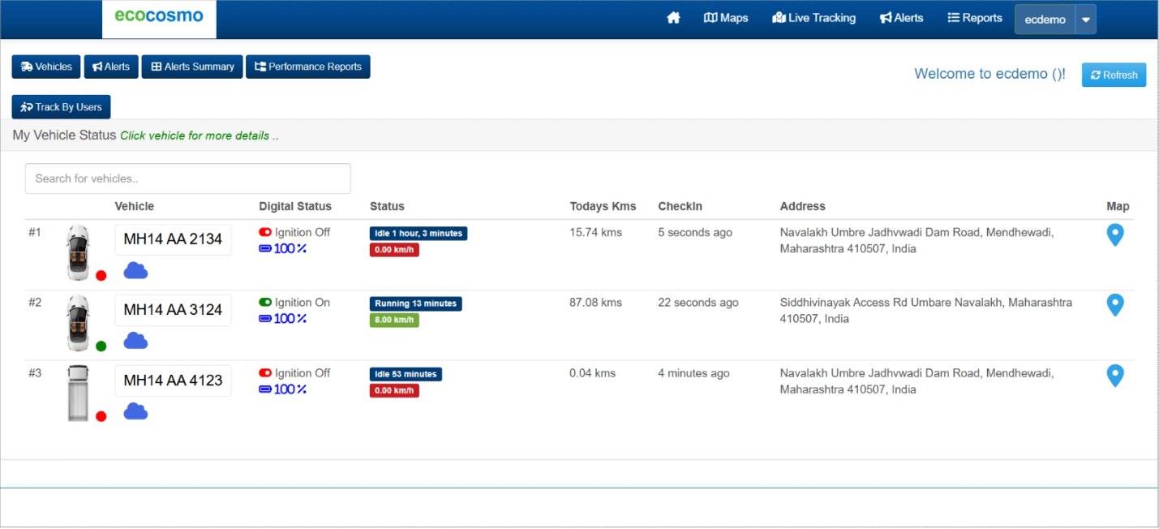Image resolution: width=1159 pixels, height=529 pixels.
Task: Open Alerts in the top navbar
Action: [901, 18]
